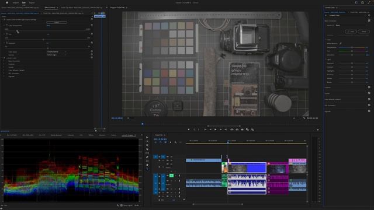
Task: Click the Lift button
Action: click(232, 129)
